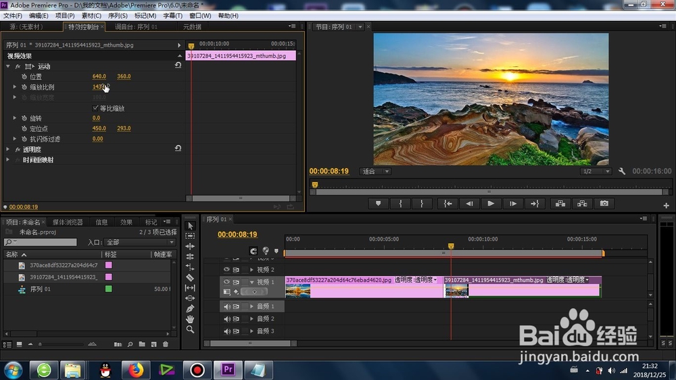The height and width of the screenshot is (380, 676).
Task: Toggle snap magnet in timeline
Action: tap(253, 251)
